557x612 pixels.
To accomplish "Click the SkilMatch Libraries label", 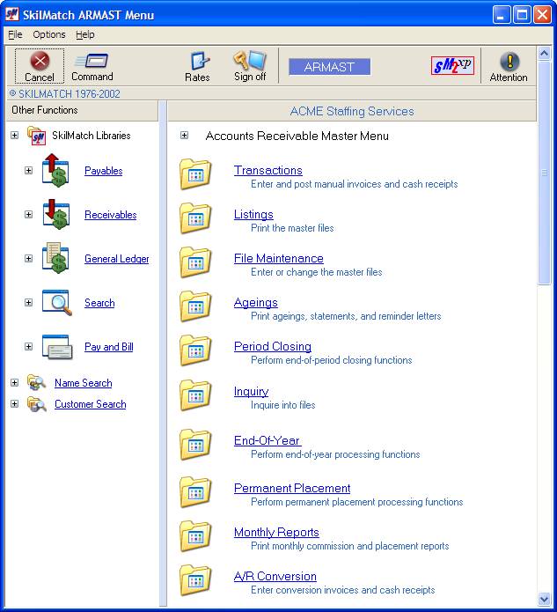I will (92, 136).
